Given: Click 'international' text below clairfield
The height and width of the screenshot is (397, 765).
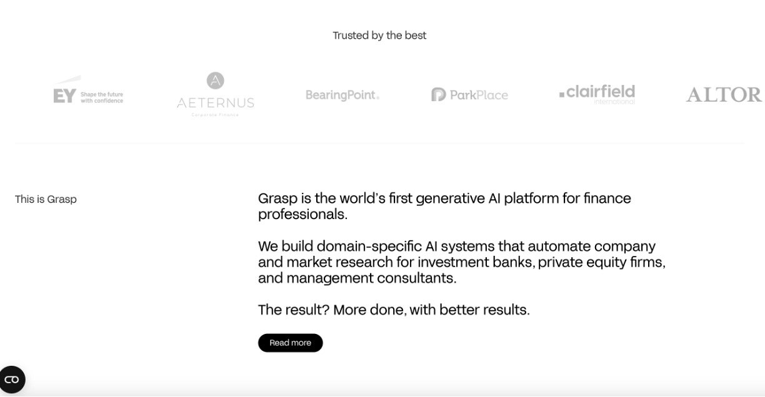Looking at the screenshot, I should (x=614, y=102).
